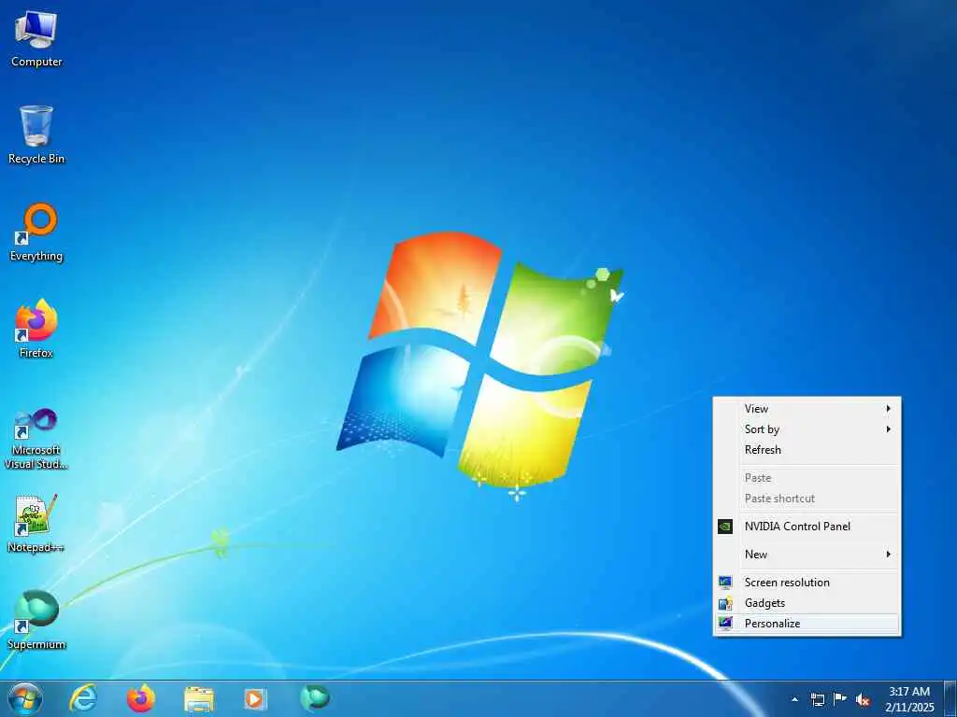Click the Personalize icon in the menu
957x717 pixels.
[x=725, y=623]
